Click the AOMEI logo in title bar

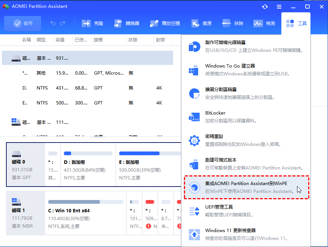click(x=6, y=6)
